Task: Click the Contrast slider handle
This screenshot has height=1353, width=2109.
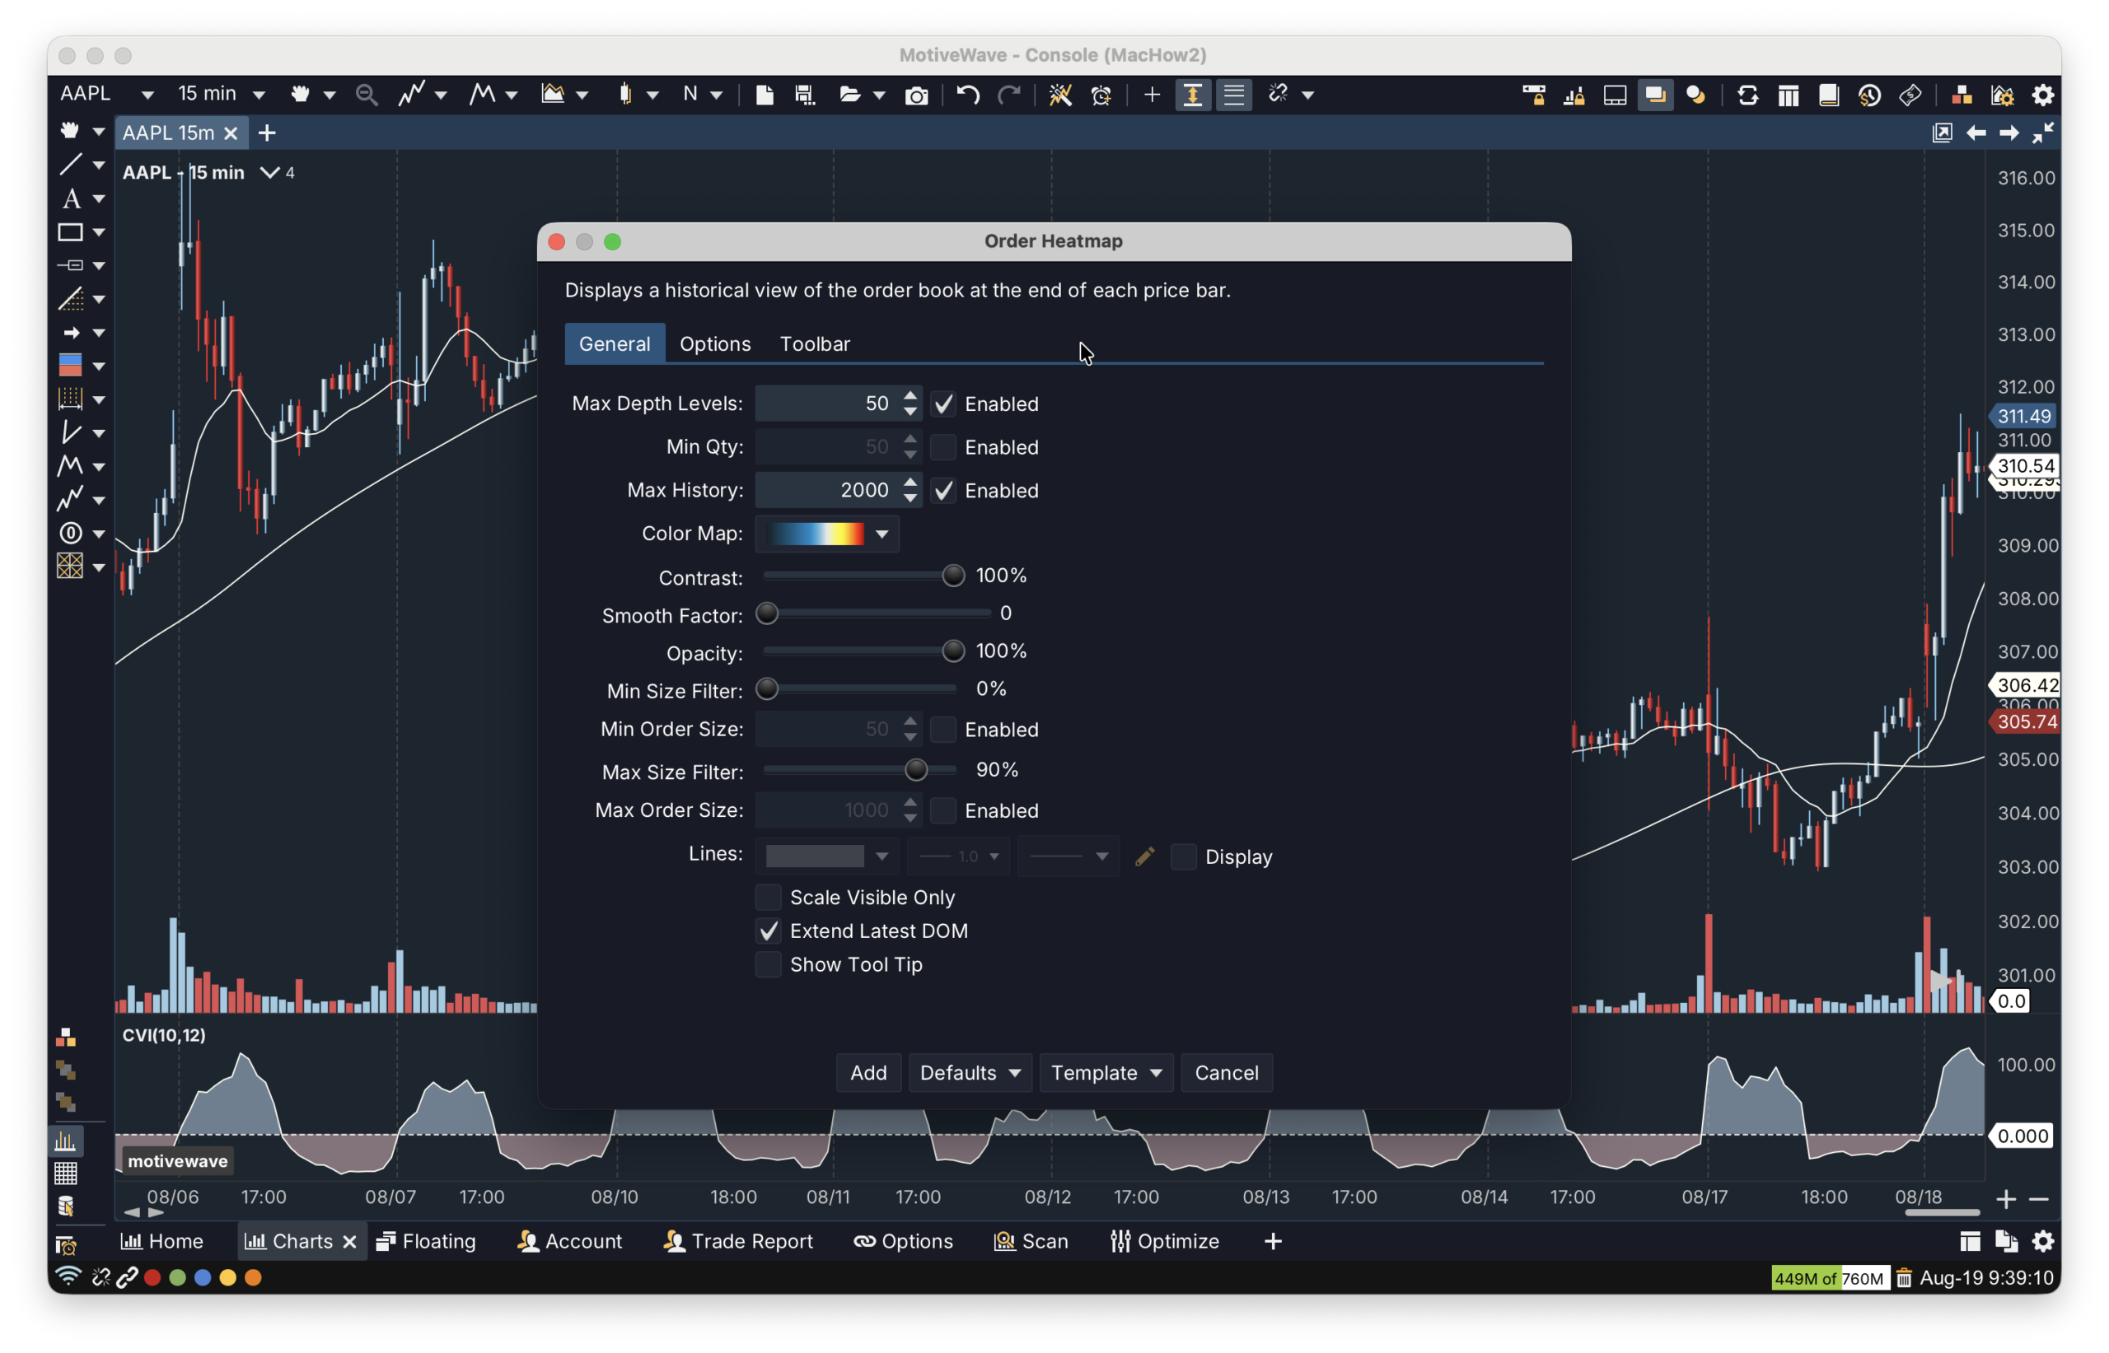Action: click(x=952, y=576)
